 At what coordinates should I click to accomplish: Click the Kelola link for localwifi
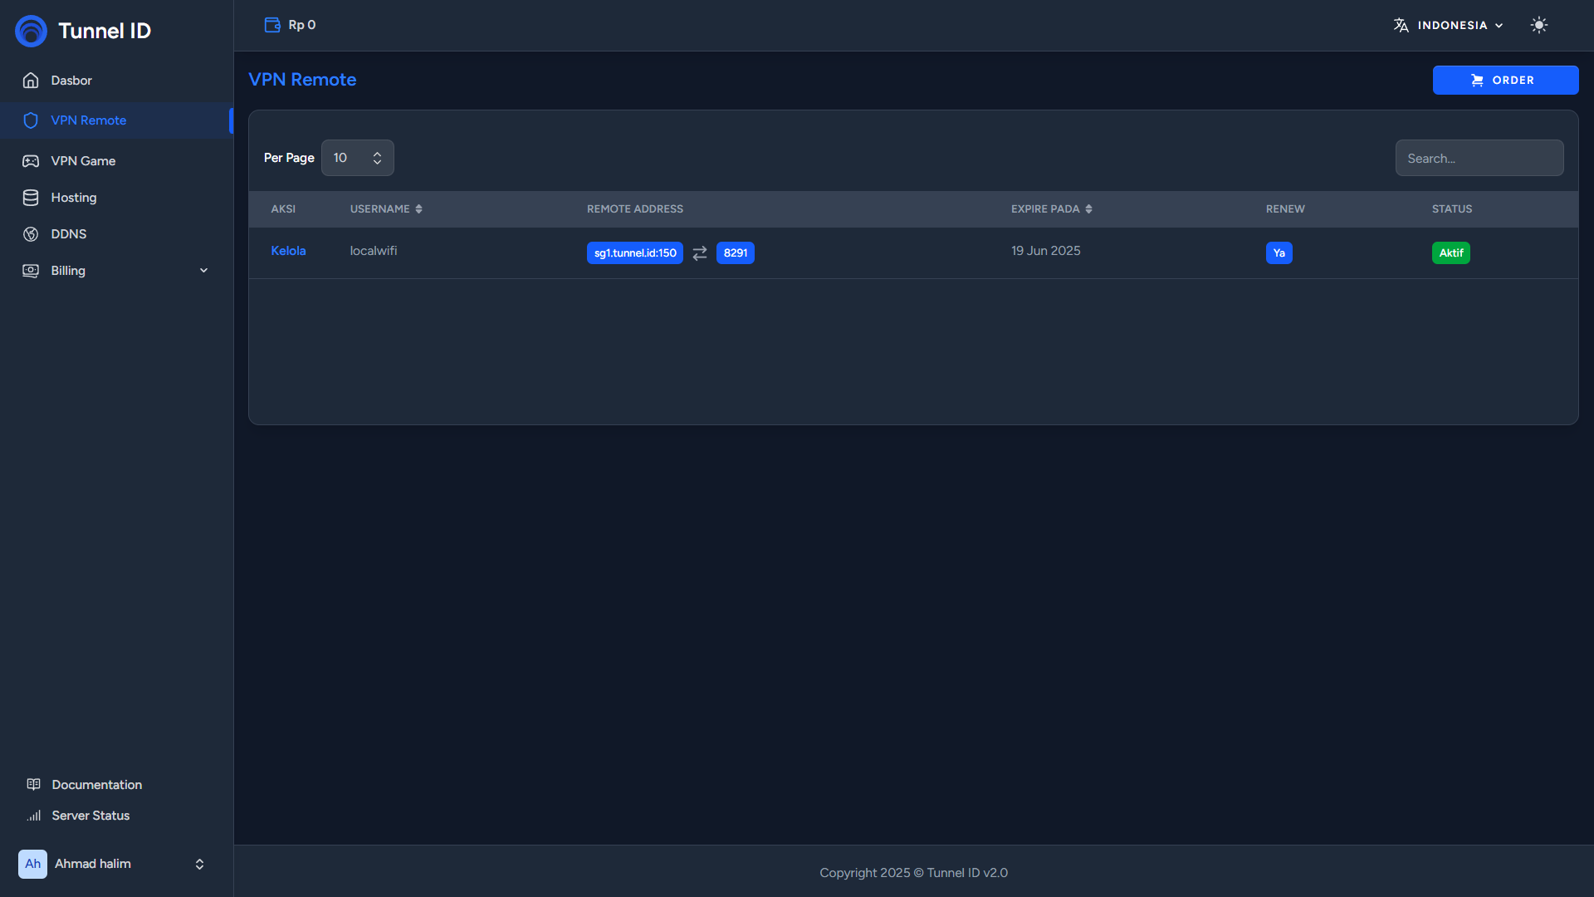[x=288, y=251]
